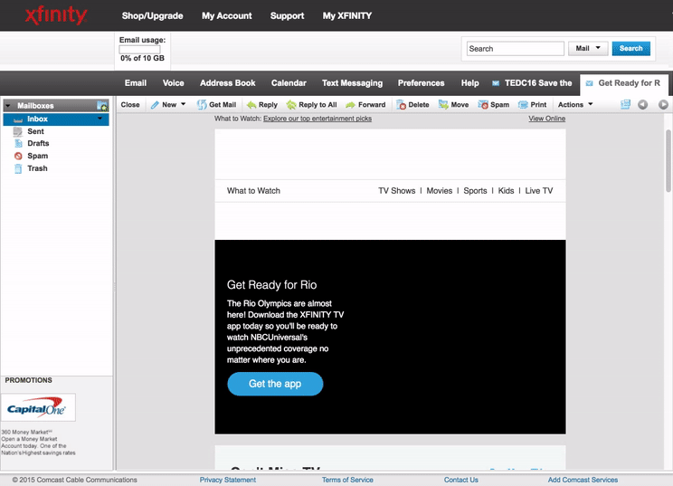Select the Drafts folder

(x=38, y=144)
